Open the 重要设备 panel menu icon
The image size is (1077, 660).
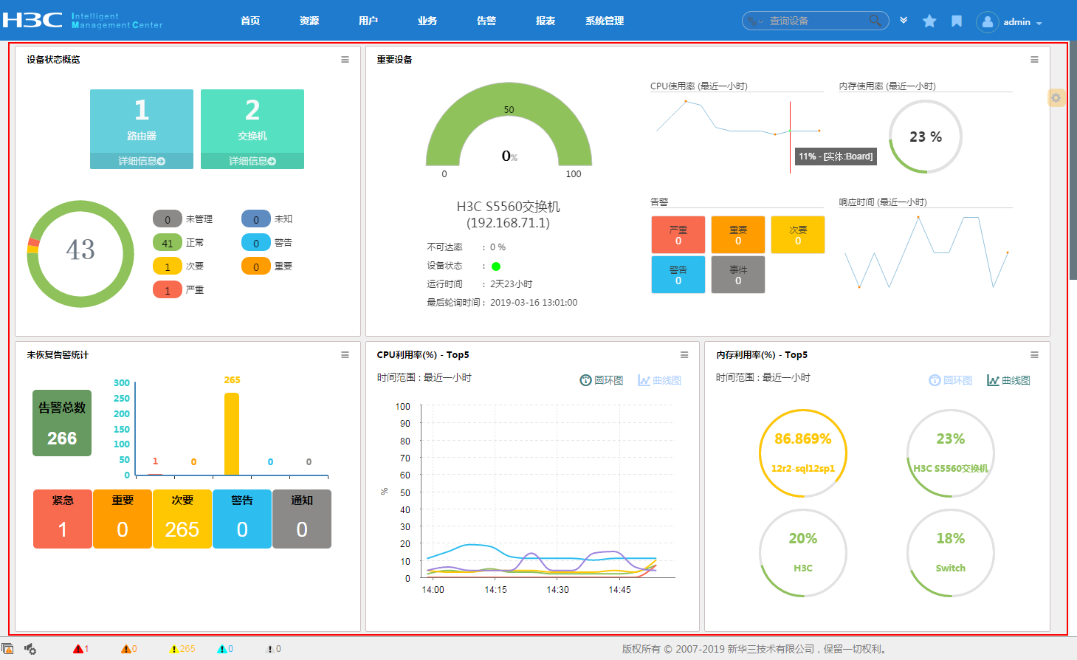(x=1034, y=60)
